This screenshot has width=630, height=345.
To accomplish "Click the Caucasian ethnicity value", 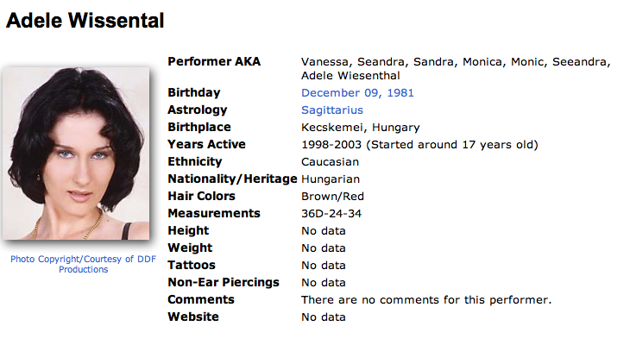I will click(x=331, y=162).
